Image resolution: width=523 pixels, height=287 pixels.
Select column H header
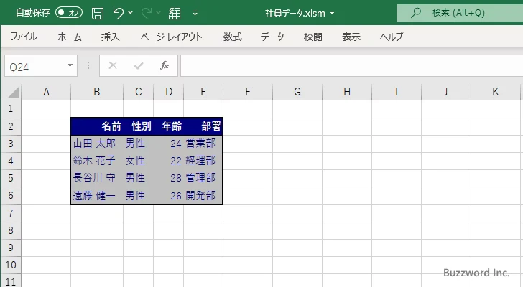(x=347, y=92)
